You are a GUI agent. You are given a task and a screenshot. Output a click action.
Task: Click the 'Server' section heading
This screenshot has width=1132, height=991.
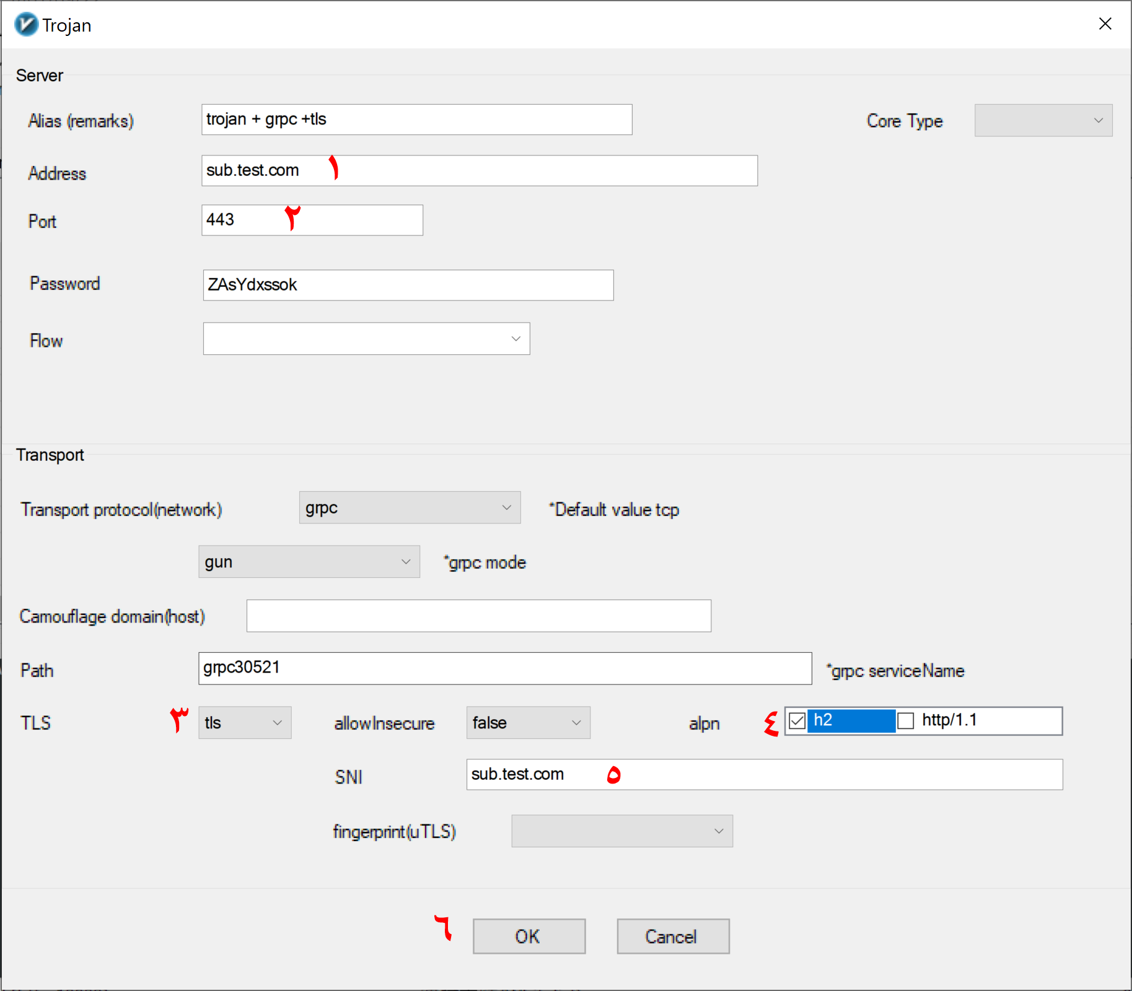(x=39, y=76)
